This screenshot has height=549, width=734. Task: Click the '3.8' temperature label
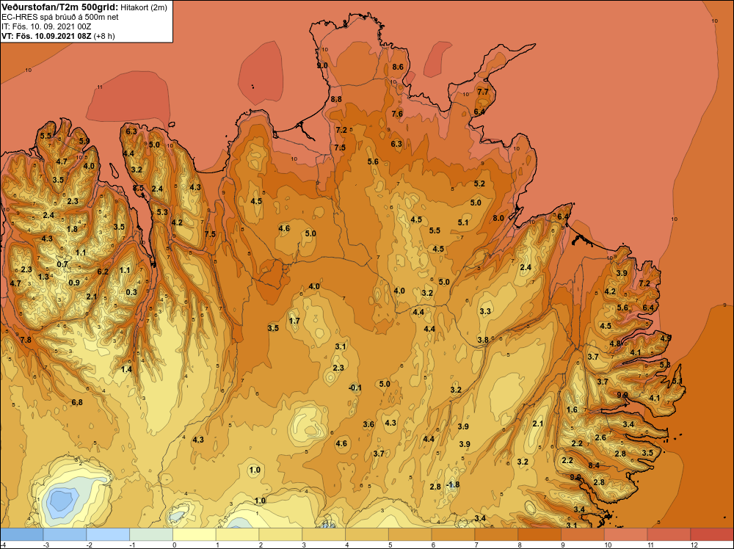pos(483,340)
